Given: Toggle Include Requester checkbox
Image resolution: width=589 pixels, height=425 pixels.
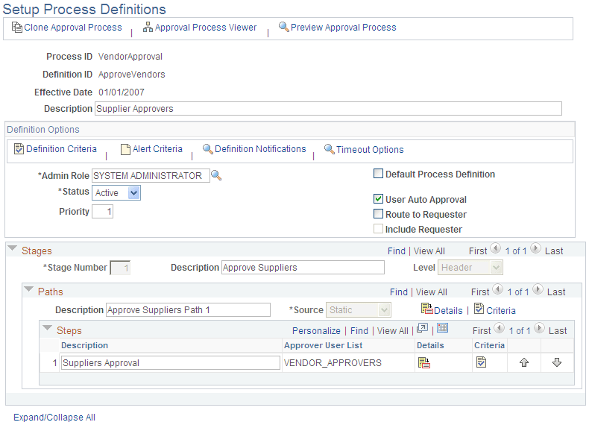Looking at the screenshot, I should (378, 229).
